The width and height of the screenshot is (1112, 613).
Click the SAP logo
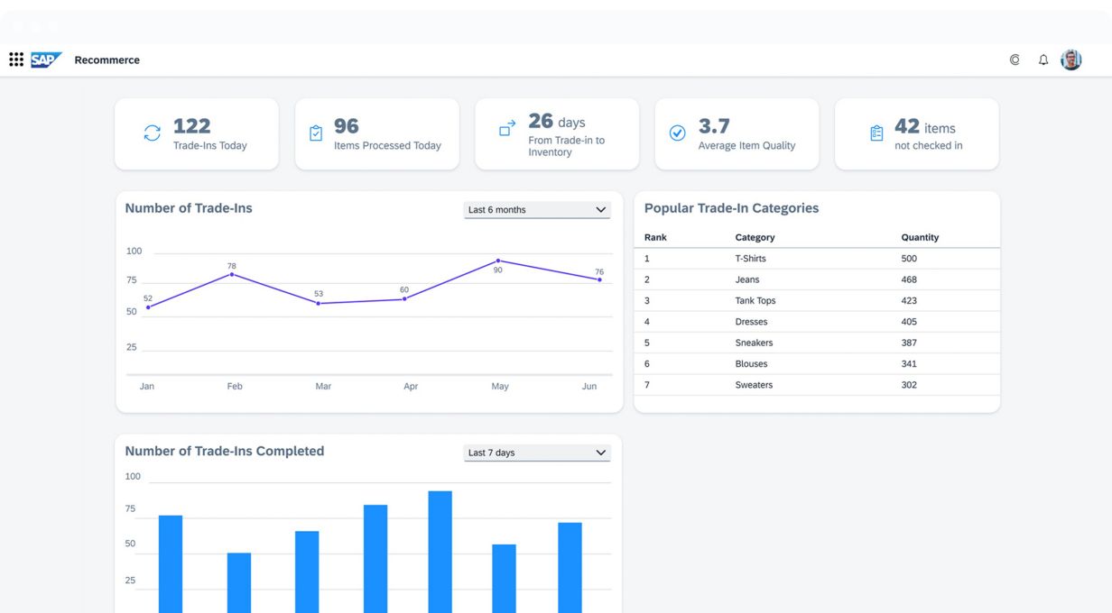46,59
